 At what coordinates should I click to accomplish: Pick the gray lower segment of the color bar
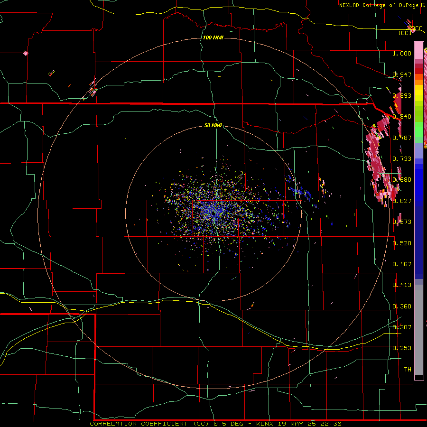419,330
